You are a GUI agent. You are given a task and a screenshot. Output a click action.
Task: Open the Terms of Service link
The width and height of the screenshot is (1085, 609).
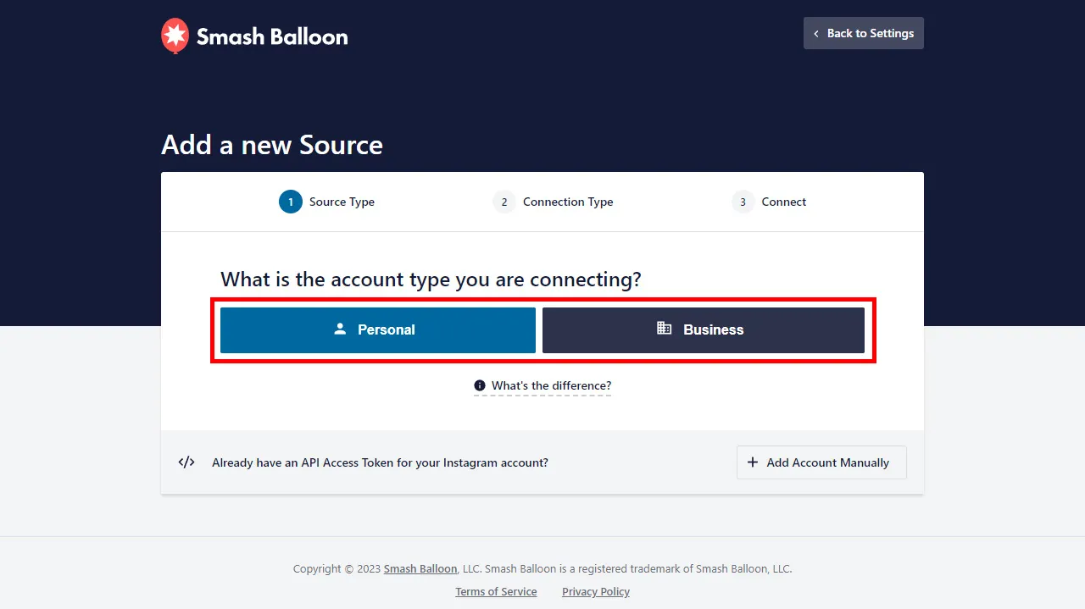[496, 591]
